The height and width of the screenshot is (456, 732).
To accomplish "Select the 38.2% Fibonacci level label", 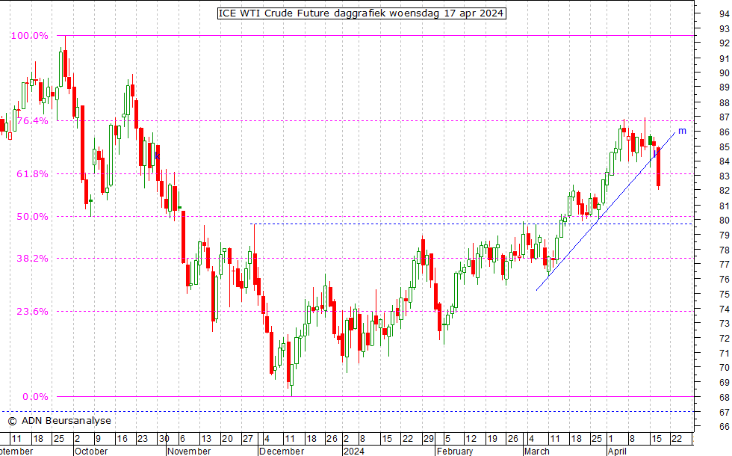I will (x=32, y=259).
